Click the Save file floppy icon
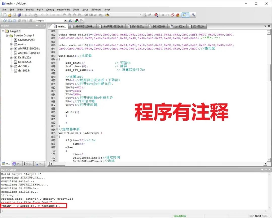The height and width of the screenshot is (218, 272). (x=15, y=15)
